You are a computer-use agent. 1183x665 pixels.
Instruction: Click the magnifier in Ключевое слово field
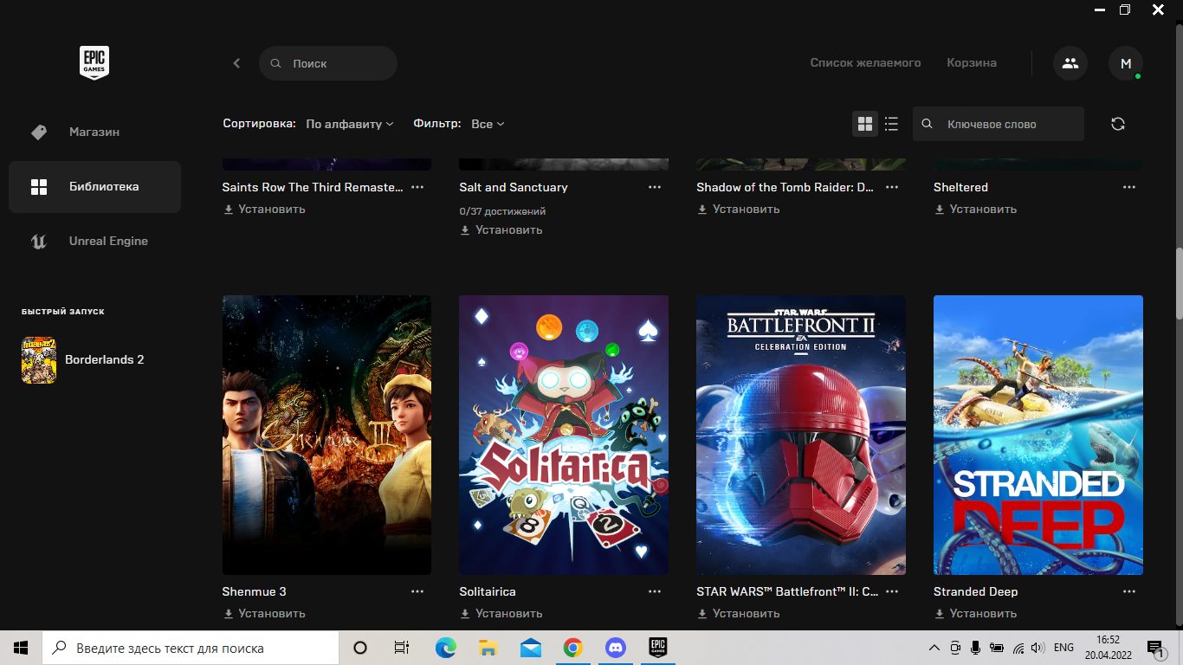pos(927,124)
